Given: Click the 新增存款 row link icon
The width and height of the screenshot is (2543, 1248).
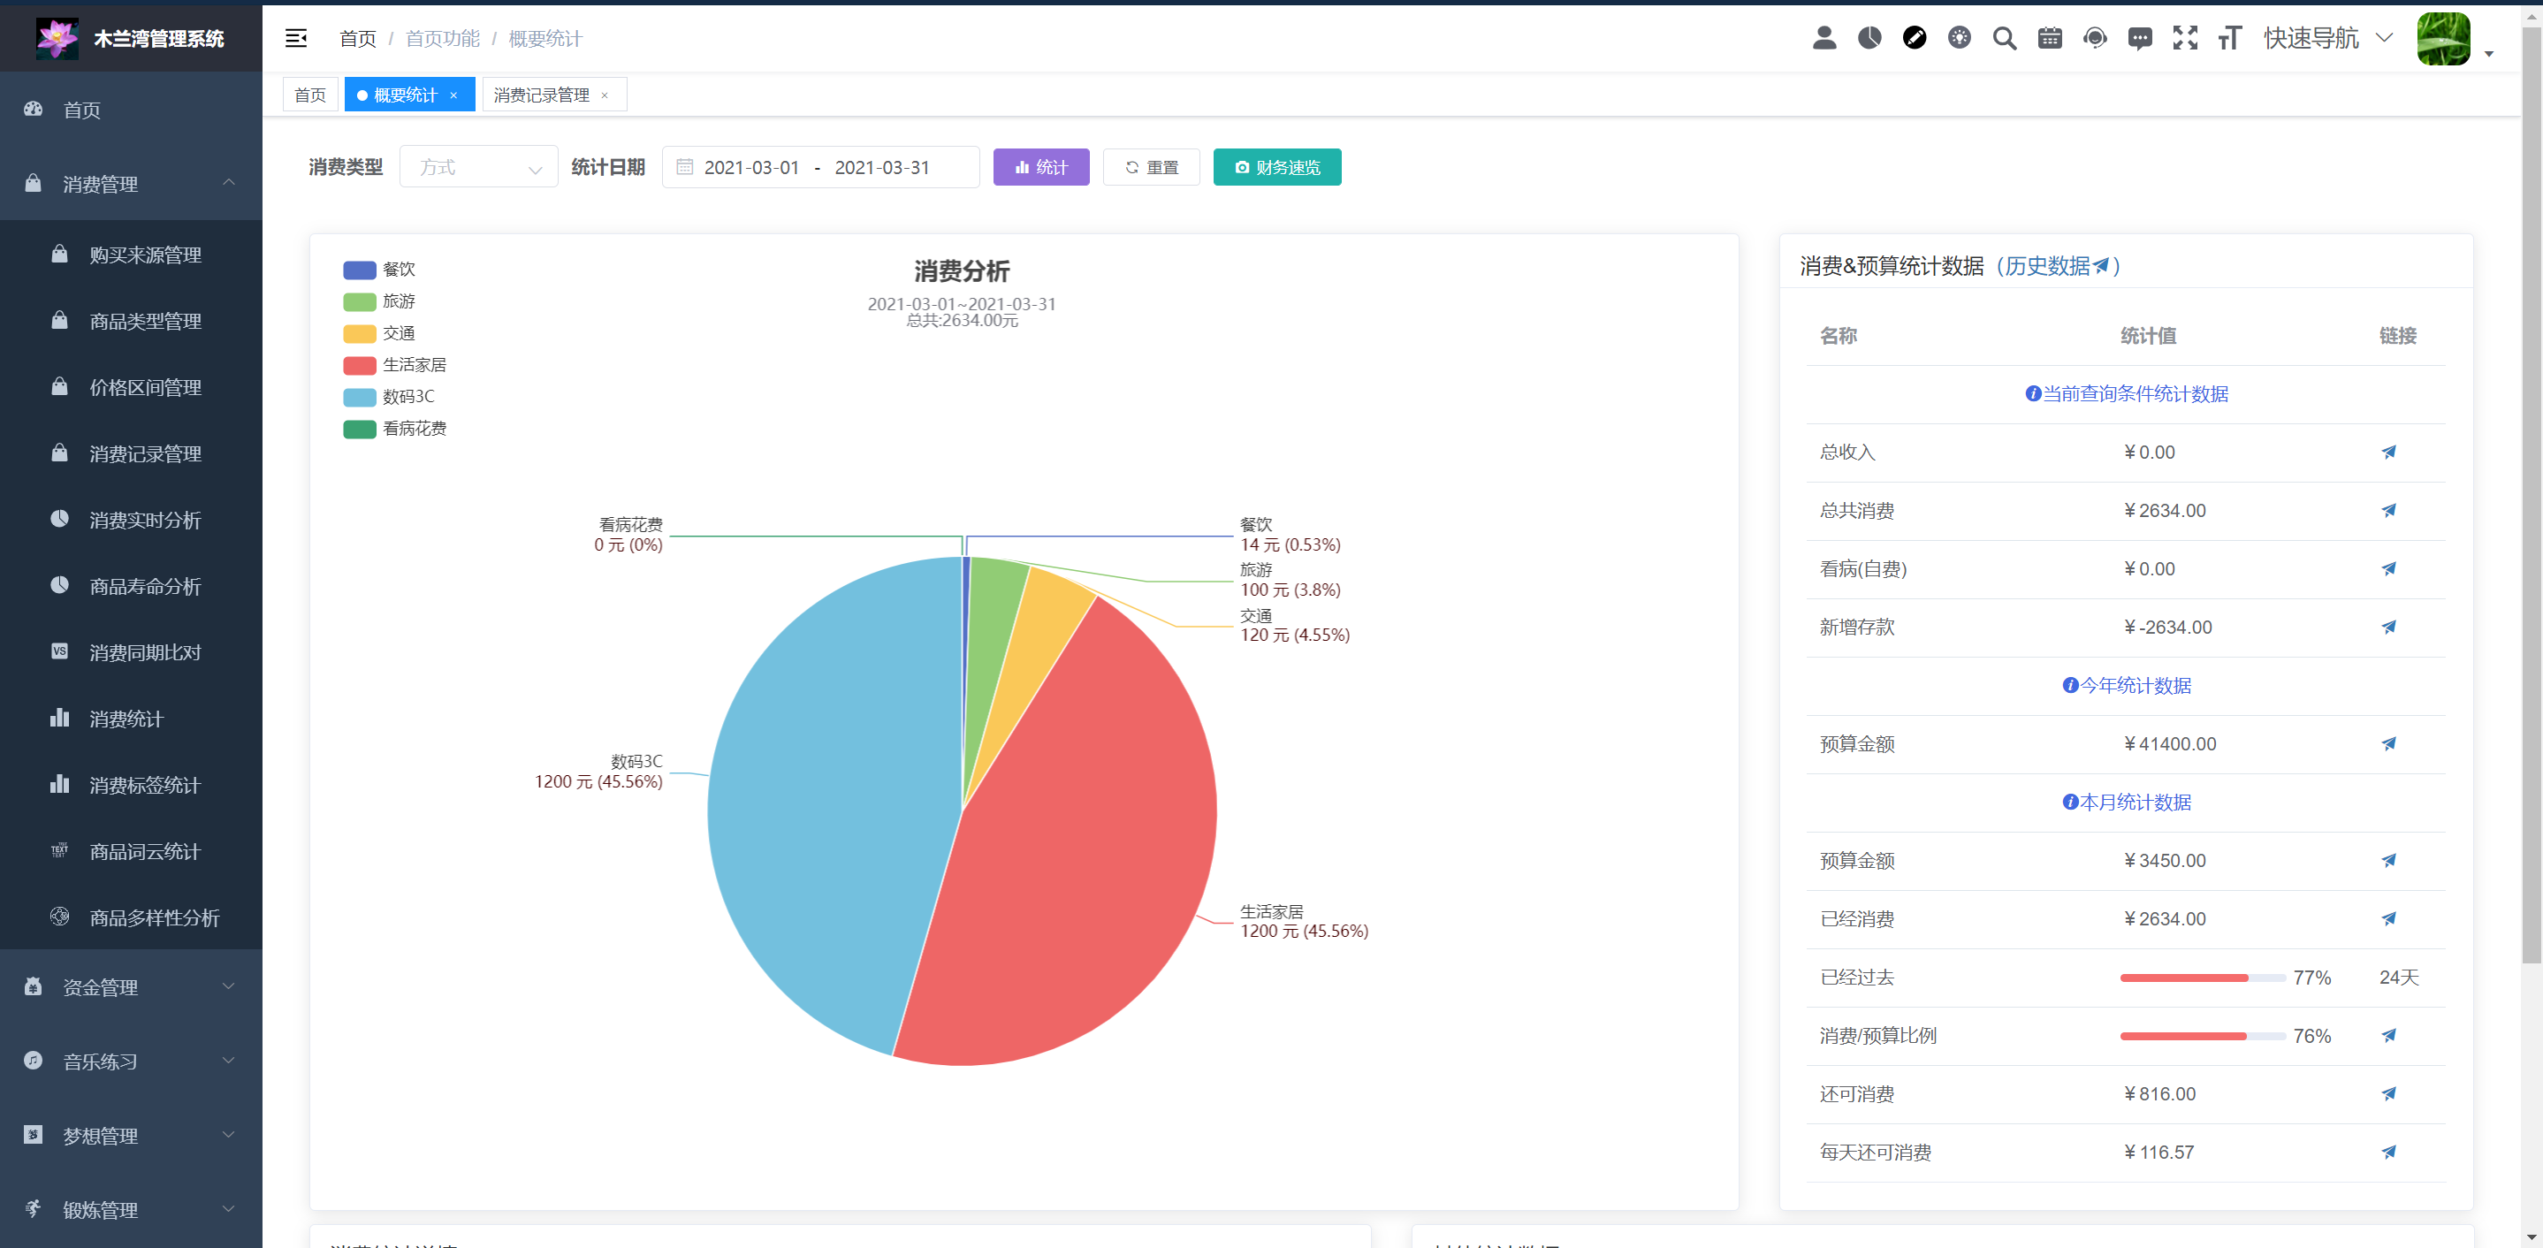Looking at the screenshot, I should [2388, 627].
